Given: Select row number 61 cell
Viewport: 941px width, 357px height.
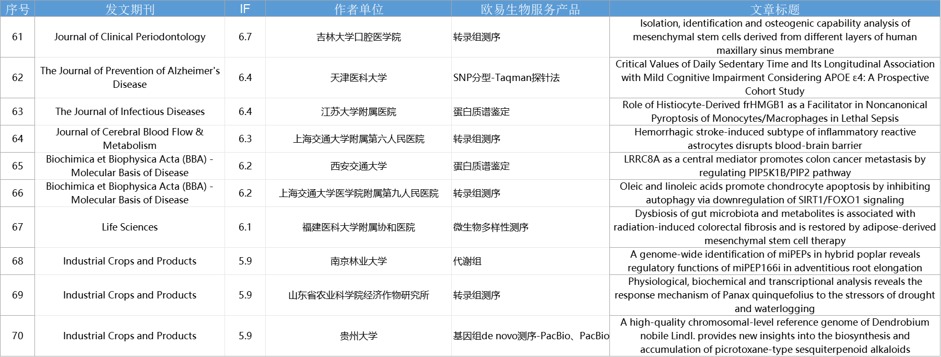Looking at the screenshot, I should pos(17,37).
